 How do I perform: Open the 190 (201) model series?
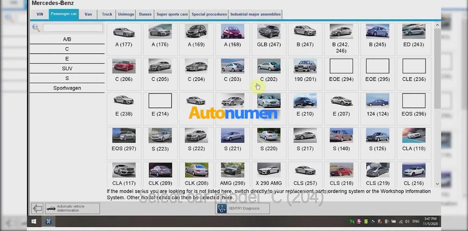click(x=305, y=74)
